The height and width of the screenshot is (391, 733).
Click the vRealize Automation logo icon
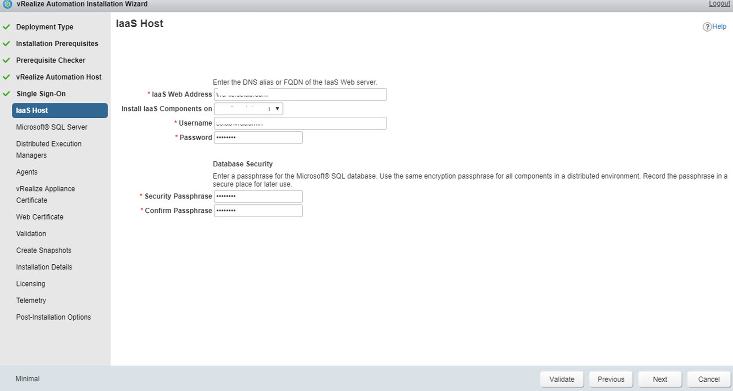(7, 4)
